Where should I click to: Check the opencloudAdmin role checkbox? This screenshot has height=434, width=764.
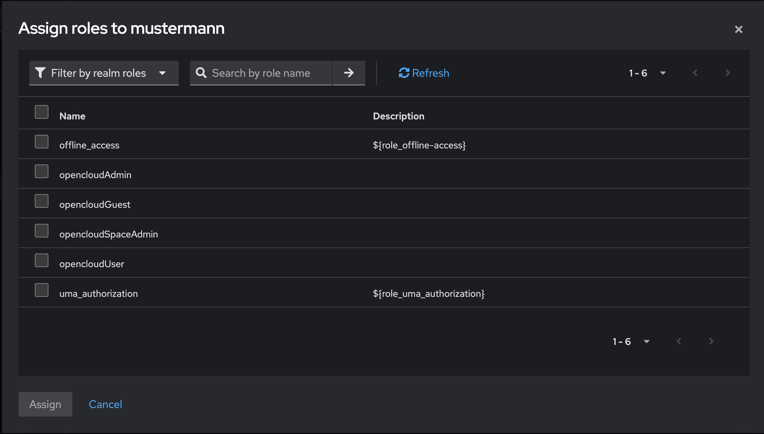(42, 171)
